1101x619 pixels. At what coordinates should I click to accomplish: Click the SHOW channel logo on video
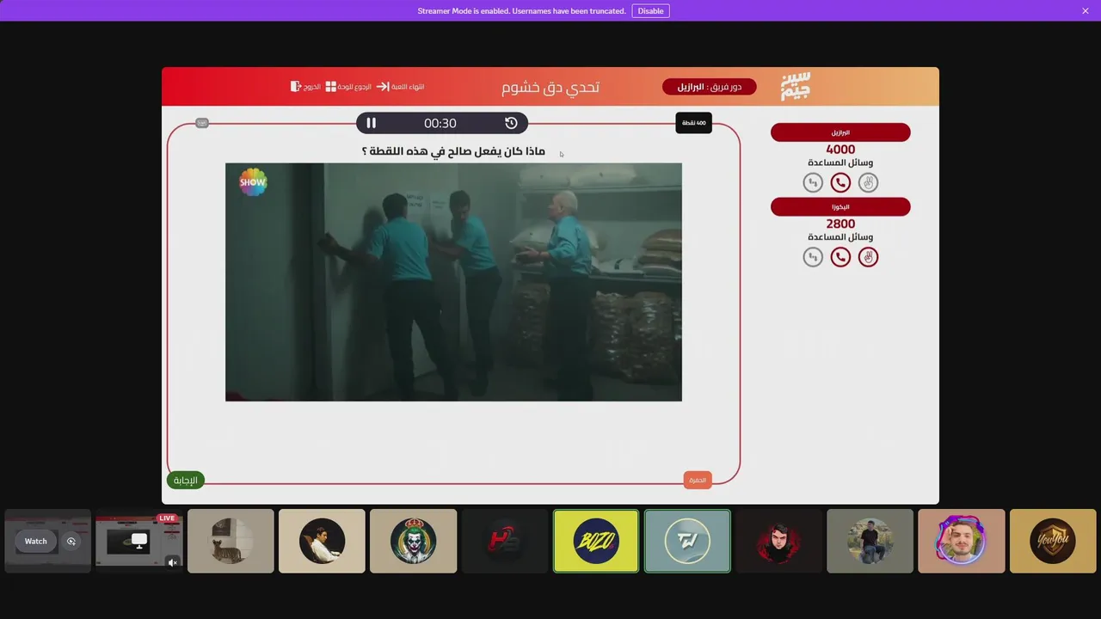click(x=253, y=181)
